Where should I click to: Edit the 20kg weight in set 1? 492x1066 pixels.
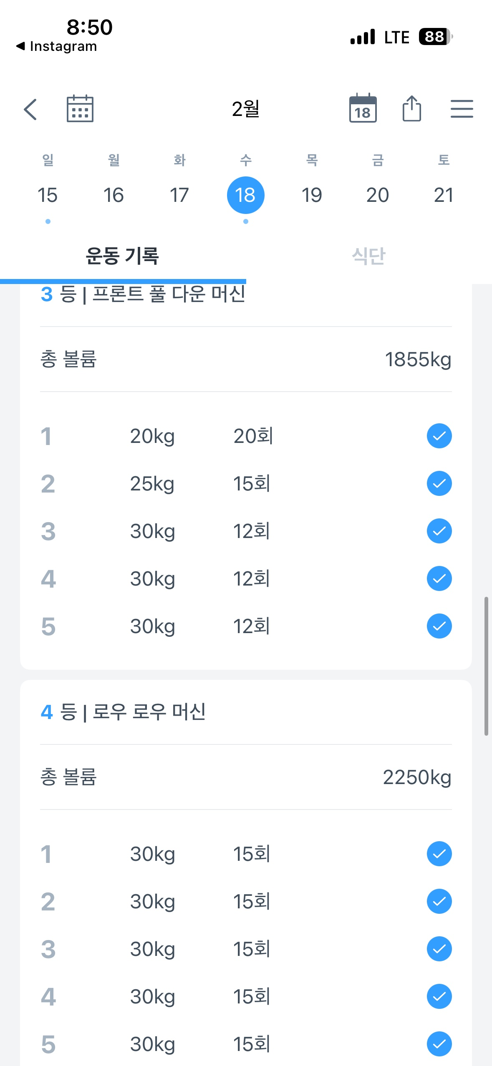click(152, 436)
